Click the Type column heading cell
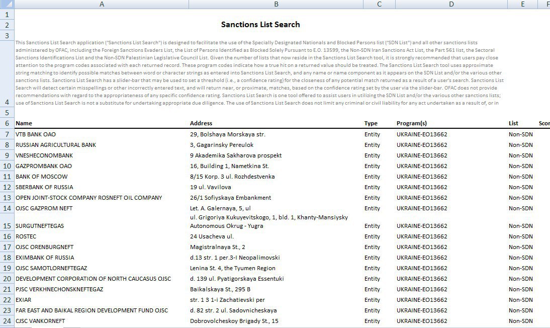The width and height of the screenshot is (550, 328). pos(379,123)
